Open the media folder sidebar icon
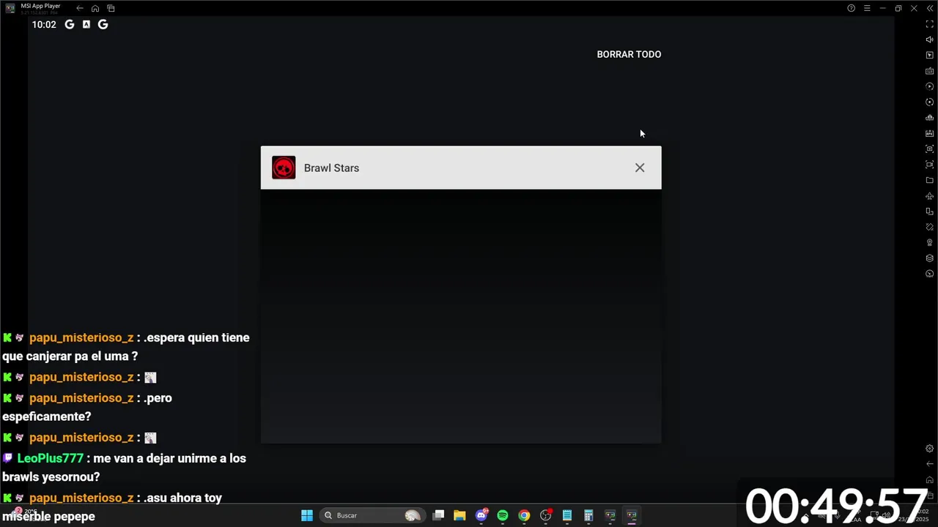 point(930,180)
